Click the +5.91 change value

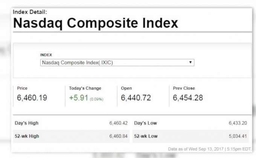tap(78, 98)
